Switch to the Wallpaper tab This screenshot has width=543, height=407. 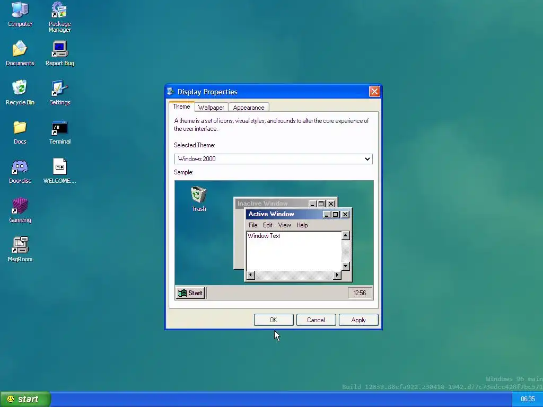tap(211, 107)
